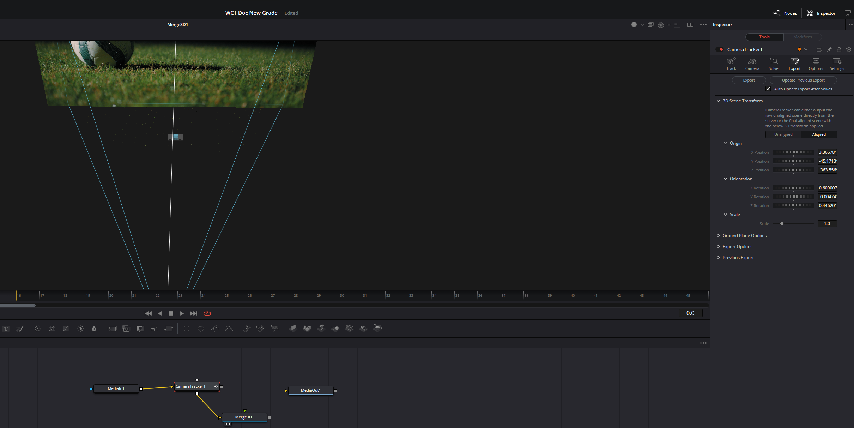Add the Blur droplet tool

[94, 328]
